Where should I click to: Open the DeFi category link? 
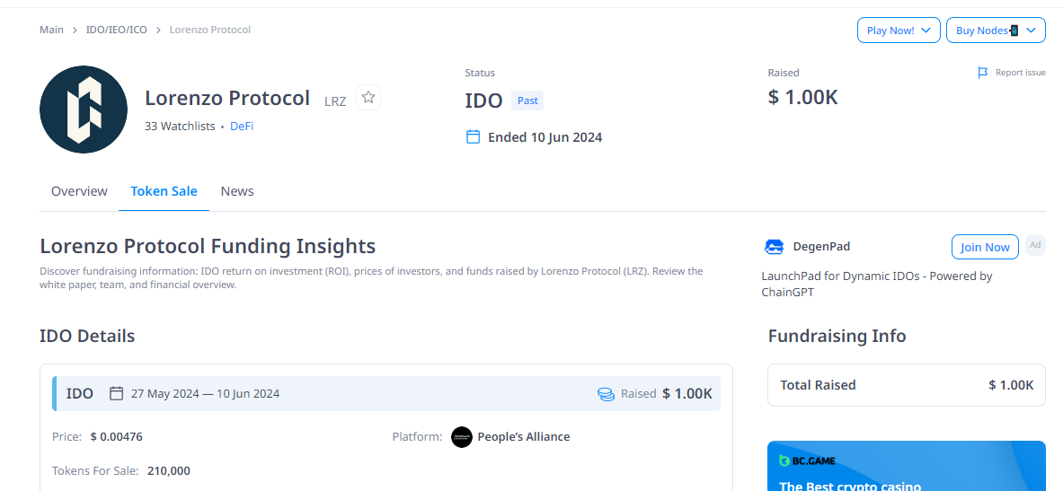coord(242,126)
